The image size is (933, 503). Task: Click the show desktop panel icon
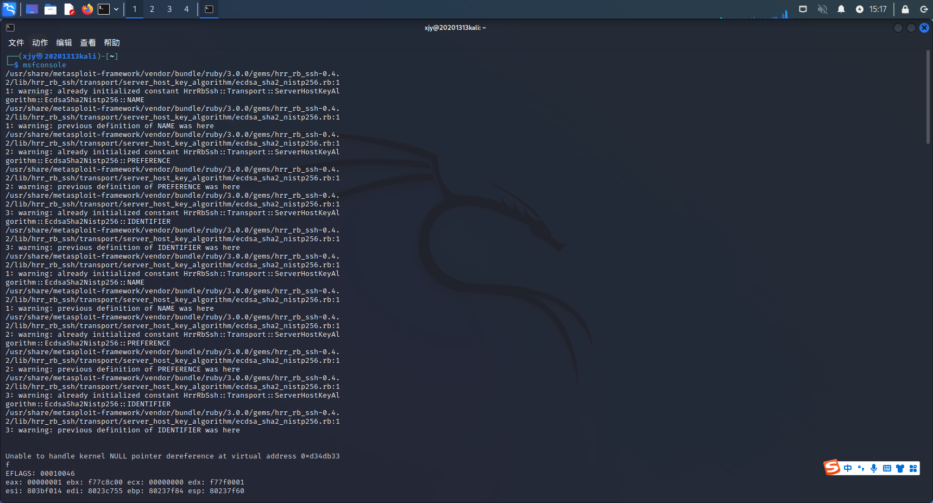click(x=32, y=9)
